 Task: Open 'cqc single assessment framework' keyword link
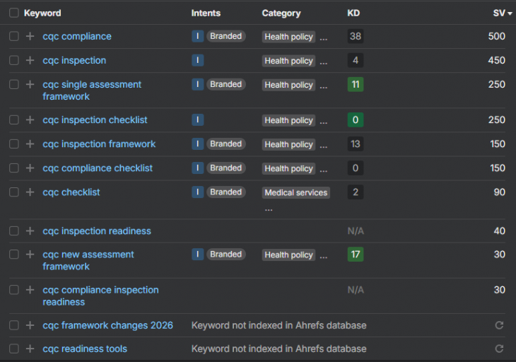pyautogui.click(x=92, y=90)
